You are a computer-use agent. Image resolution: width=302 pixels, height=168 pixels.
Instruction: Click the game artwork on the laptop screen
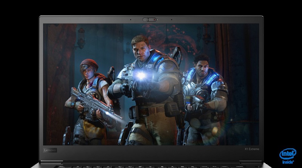(151, 85)
